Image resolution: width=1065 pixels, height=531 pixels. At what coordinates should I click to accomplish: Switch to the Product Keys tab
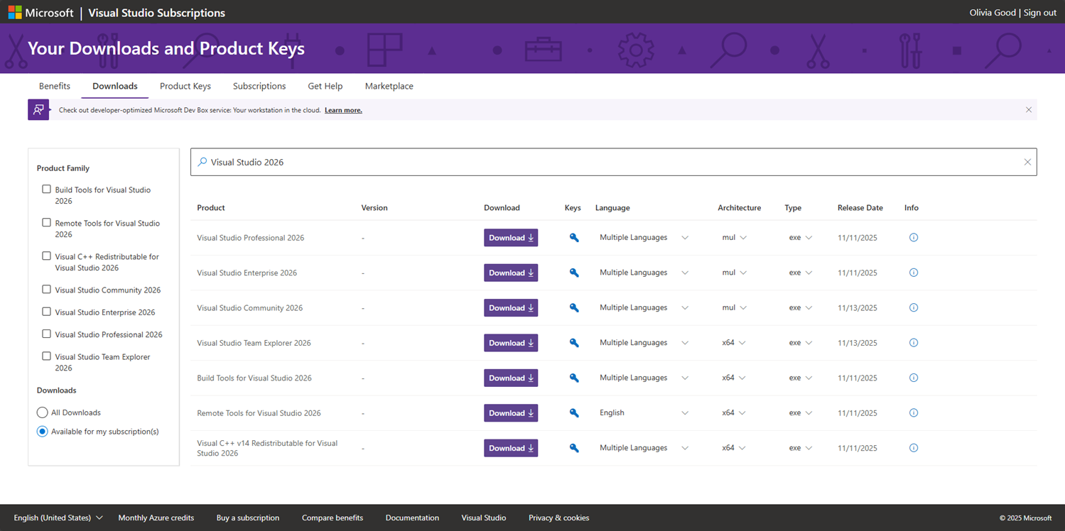[x=185, y=86]
